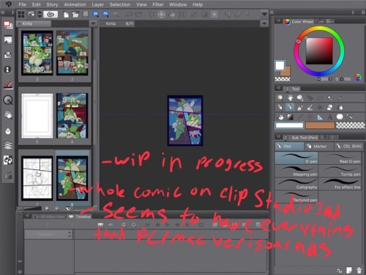This screenshot has height=275, width=366.
Task: Click the magnifier Q icon in left sidebar
Action: click(x=8, y=100)
